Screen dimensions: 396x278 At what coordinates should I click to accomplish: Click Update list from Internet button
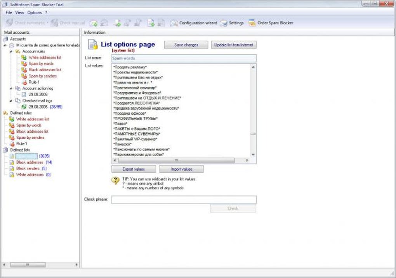234,45
